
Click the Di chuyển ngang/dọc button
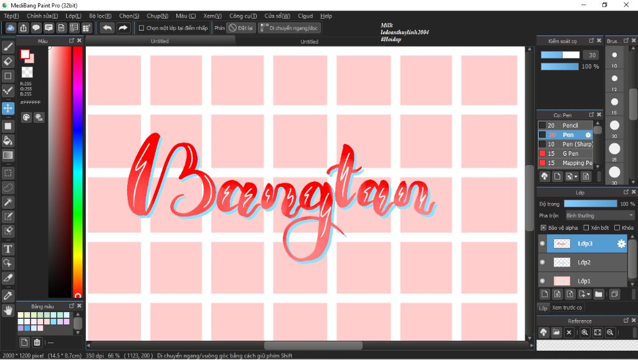290,27
